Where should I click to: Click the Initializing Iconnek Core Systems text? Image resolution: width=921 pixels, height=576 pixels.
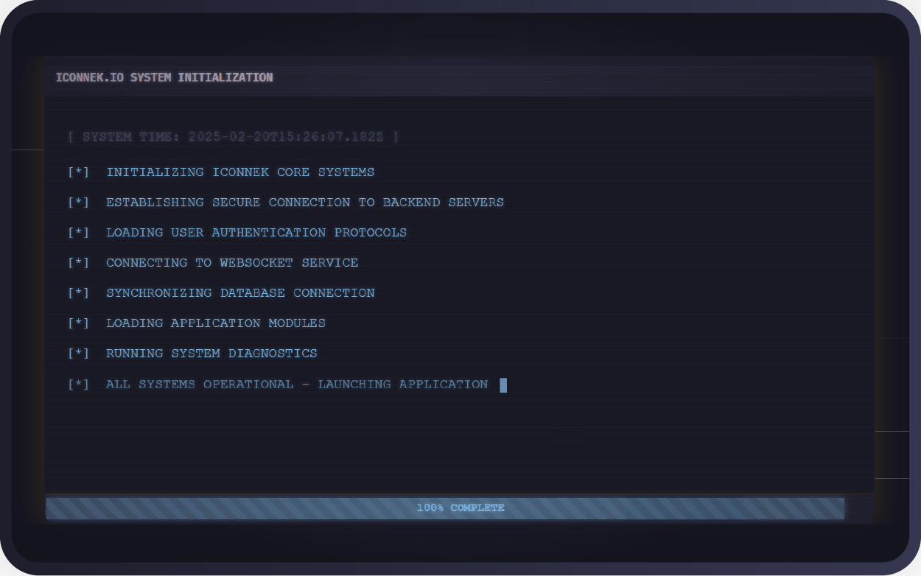coord(240,172)
